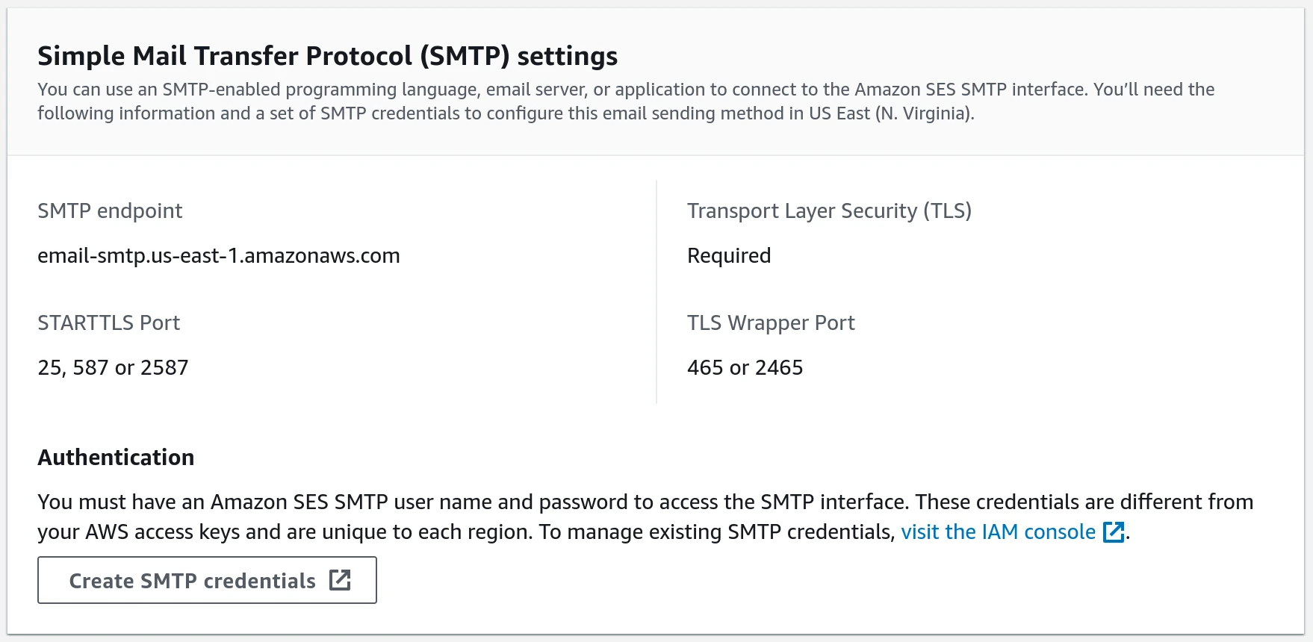Click the SMTP endpoint label
The image size is (1313, 642).
point(110,211)
